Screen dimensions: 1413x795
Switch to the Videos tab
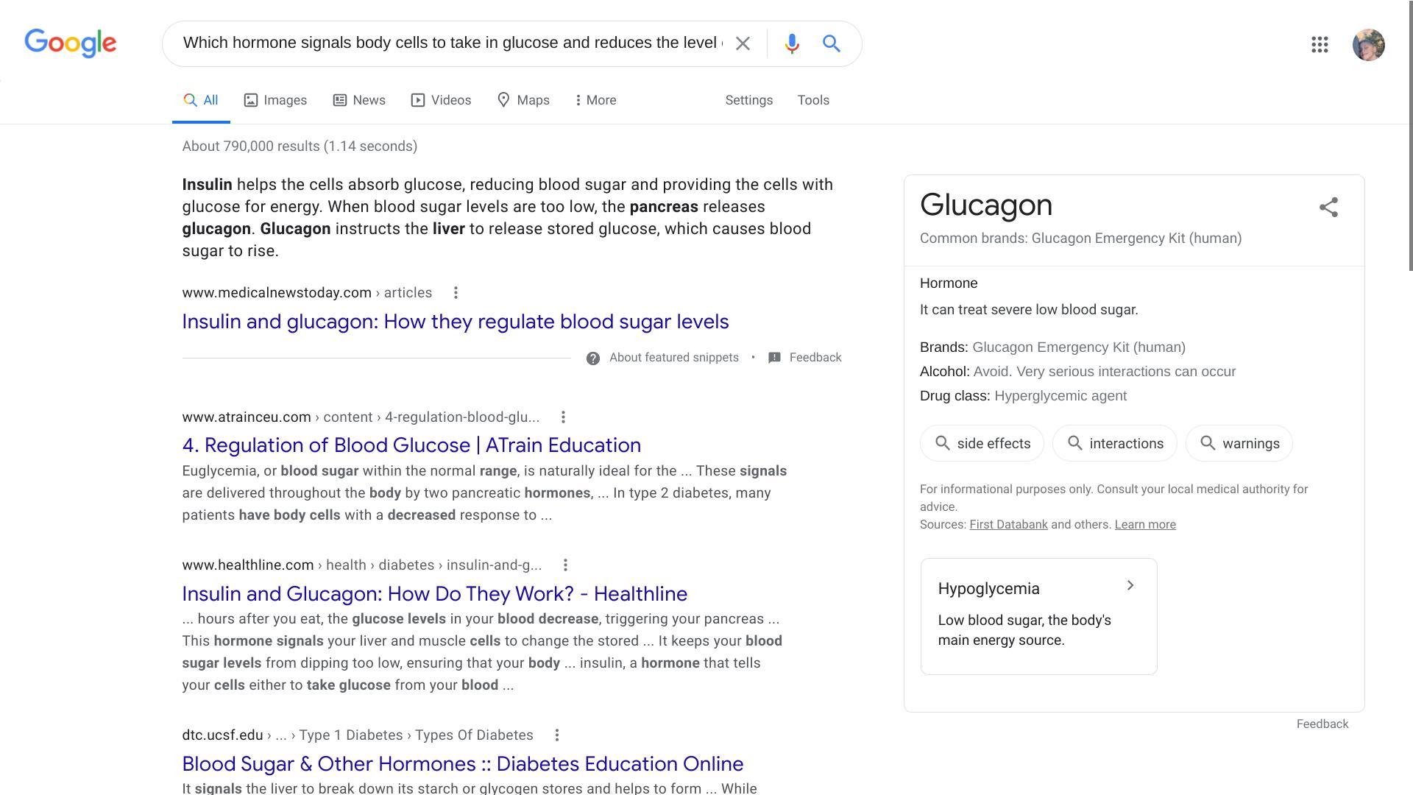[x=441, y=100]
